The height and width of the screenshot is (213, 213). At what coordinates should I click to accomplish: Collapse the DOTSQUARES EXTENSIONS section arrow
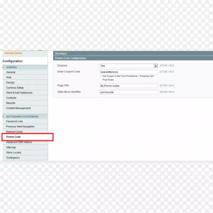(3, 117)
